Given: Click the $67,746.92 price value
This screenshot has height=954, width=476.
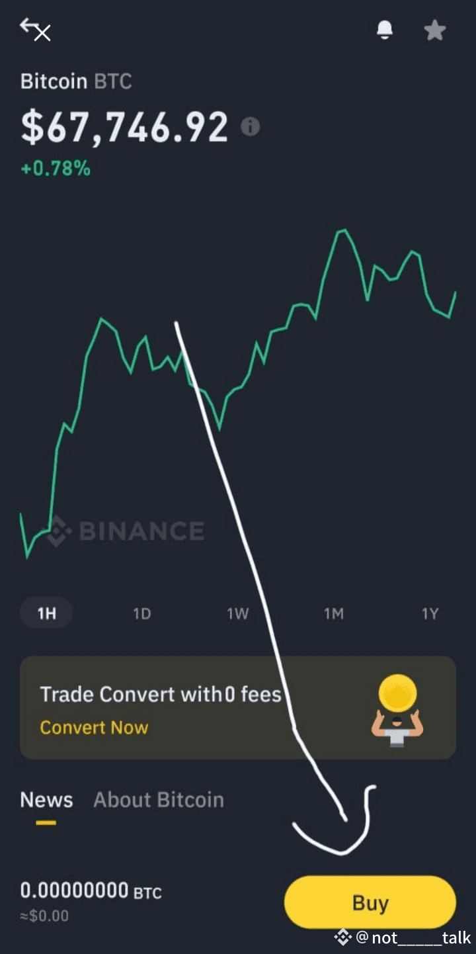Looking at the screenshot, I should [x=124, y=126].
